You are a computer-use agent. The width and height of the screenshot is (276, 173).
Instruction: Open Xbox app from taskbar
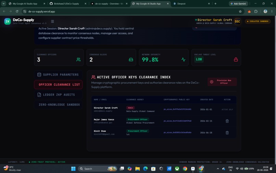click(x=177, y=169)
